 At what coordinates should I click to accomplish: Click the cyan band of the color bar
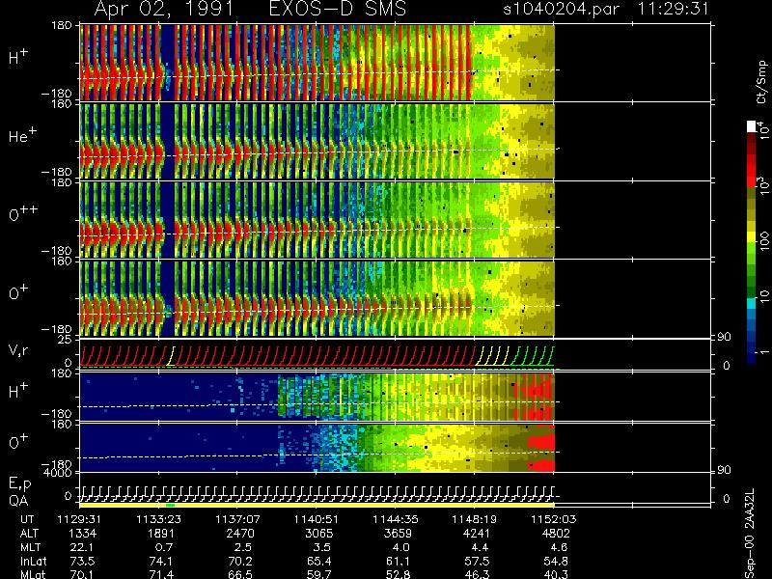click(752, 303)
